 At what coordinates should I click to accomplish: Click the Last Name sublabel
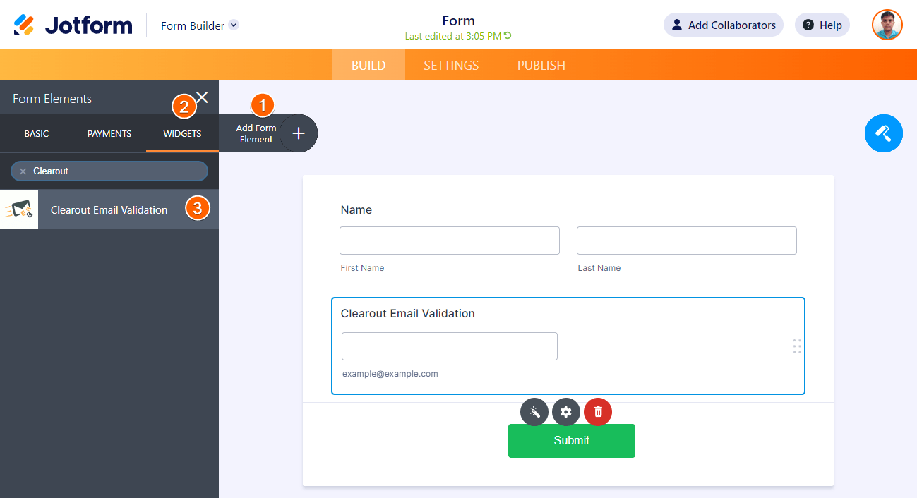coord(599,268)
